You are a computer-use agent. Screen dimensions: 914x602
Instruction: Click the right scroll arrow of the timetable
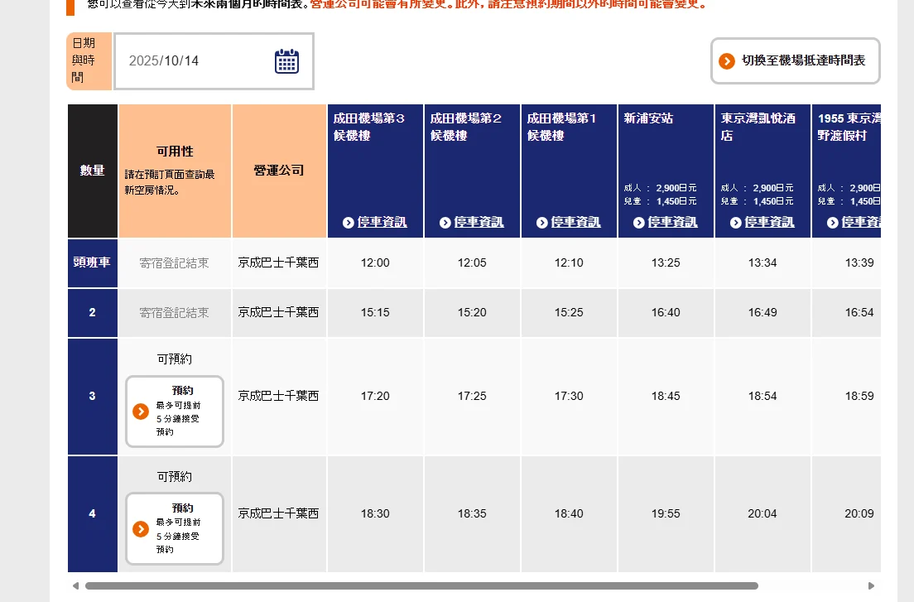pos(871,585)
